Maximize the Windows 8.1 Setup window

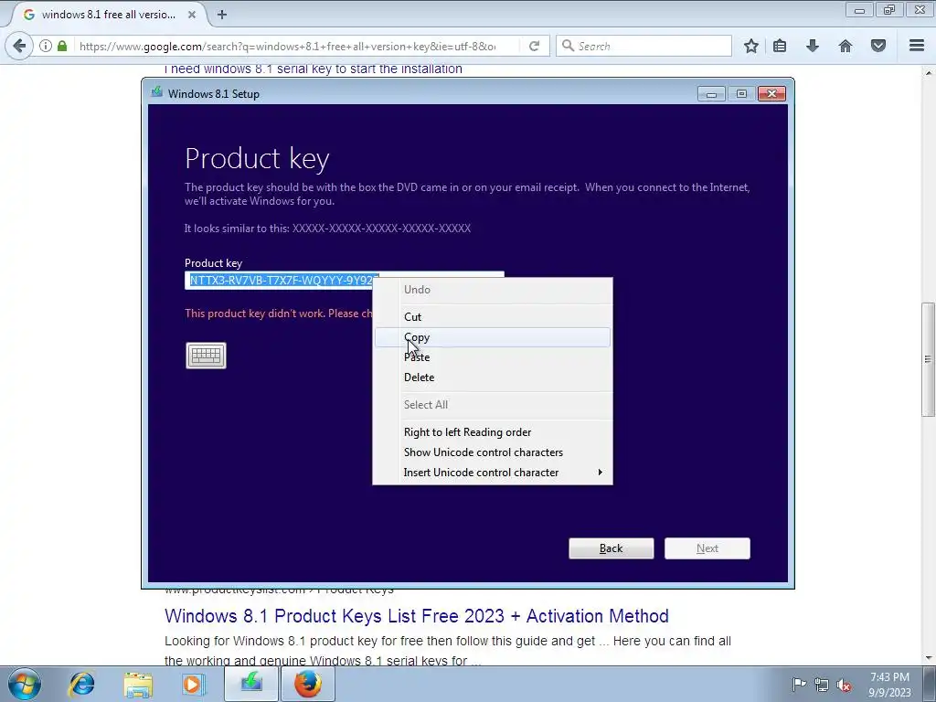pos(740,94)
